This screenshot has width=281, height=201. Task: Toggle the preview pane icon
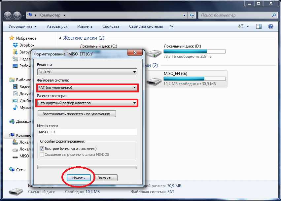point(259,26)
